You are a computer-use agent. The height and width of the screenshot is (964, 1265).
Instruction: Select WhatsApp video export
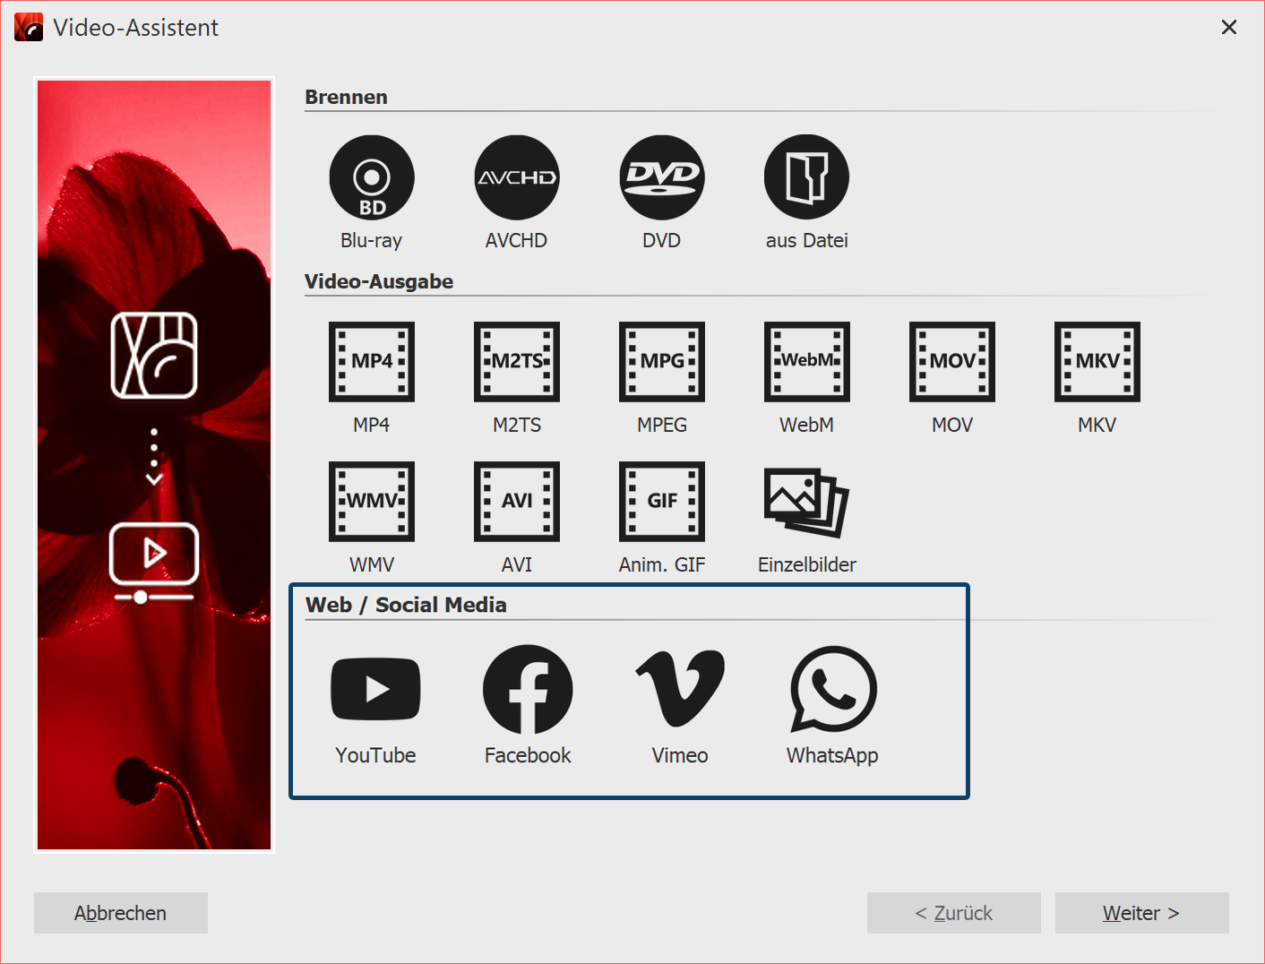(832, 689)
